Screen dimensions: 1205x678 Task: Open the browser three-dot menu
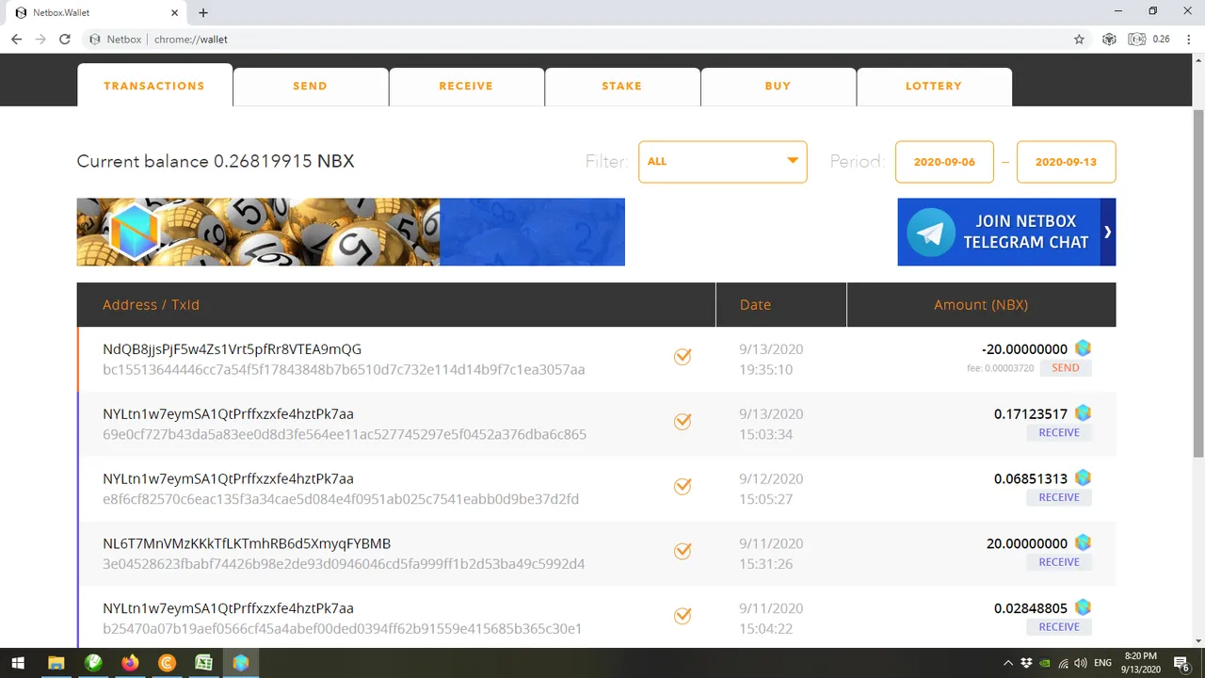point(1188,40)
